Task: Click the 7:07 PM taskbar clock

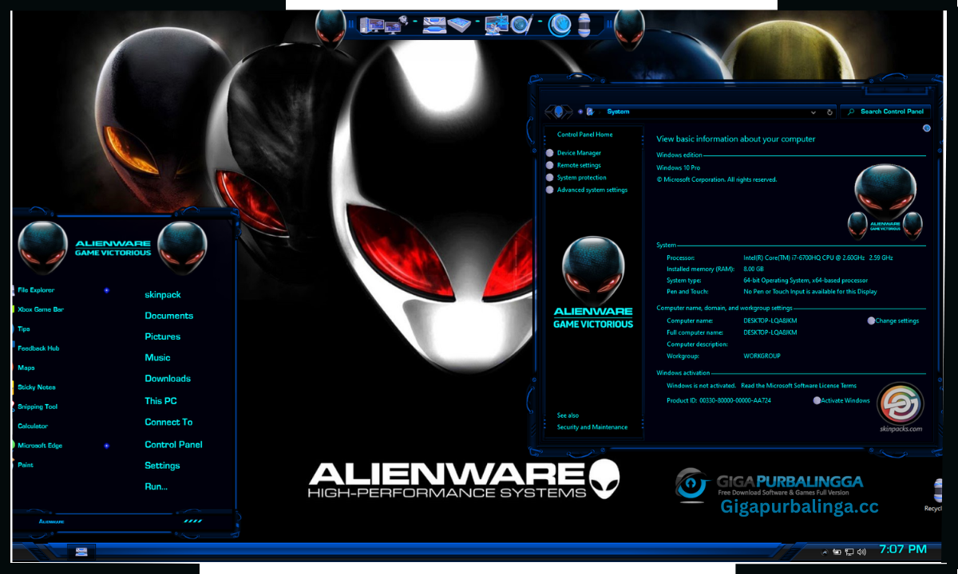Action: coord(903,549)
